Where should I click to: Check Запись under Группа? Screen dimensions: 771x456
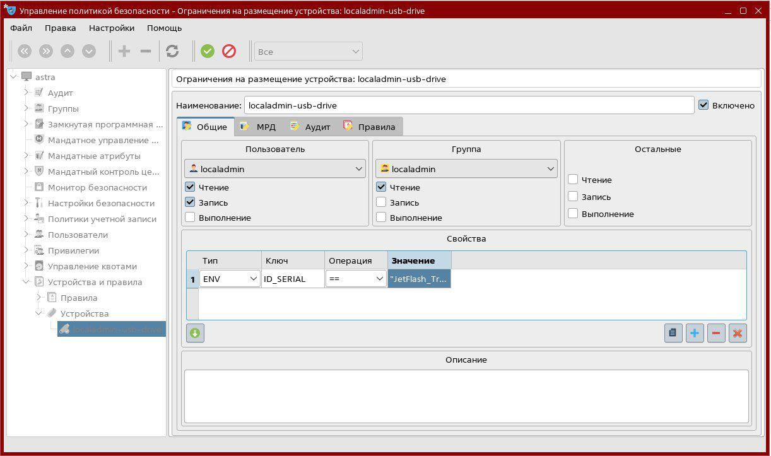click(x=381, y=202)
